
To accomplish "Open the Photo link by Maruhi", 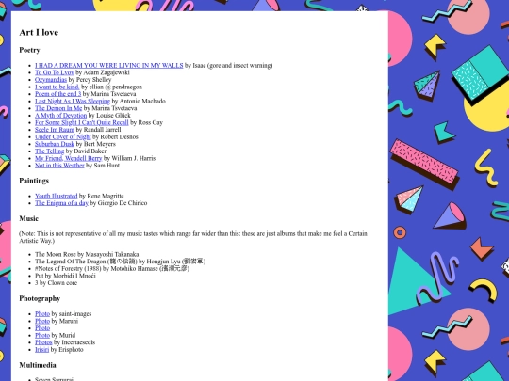I will click(42, 321).
